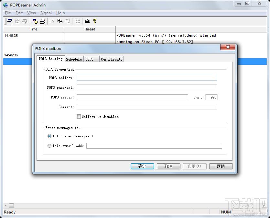The image size is (270, 218).
Task: Click the POPBeamer globe icon in title bar
Action: [6, 5]
